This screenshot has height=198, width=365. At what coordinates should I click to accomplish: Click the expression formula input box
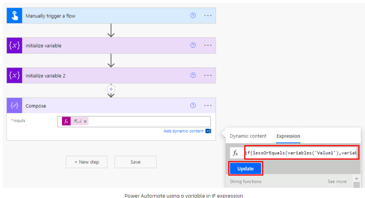pos(301,153)
